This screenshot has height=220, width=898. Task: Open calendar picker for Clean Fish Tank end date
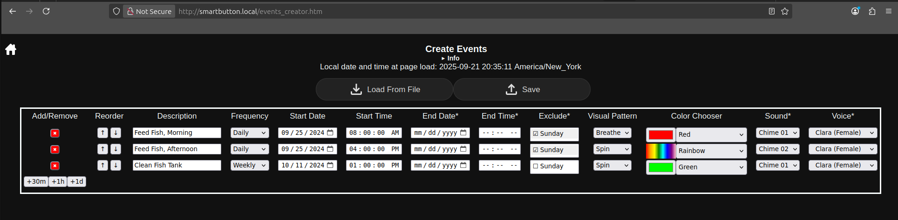tap(463, 165)
